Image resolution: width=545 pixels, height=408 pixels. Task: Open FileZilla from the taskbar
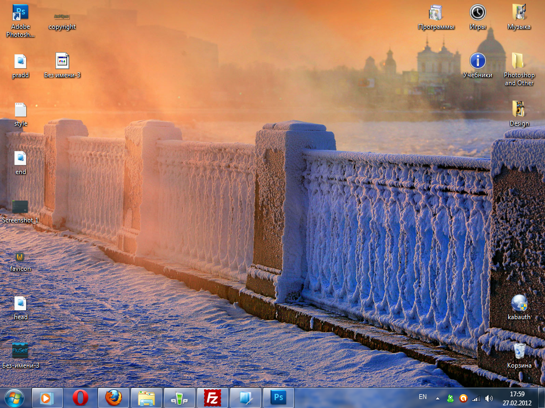tap(213, 397)
